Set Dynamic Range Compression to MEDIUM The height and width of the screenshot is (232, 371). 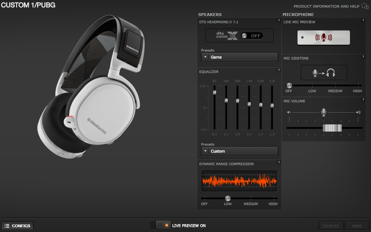click(x=251, y=204)
